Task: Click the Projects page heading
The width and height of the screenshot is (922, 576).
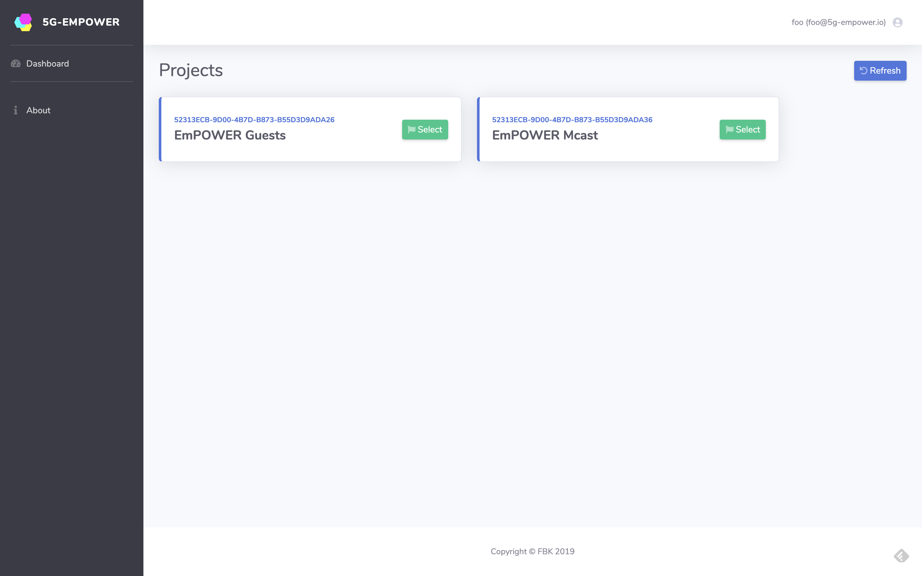Action: pos(190,70)
